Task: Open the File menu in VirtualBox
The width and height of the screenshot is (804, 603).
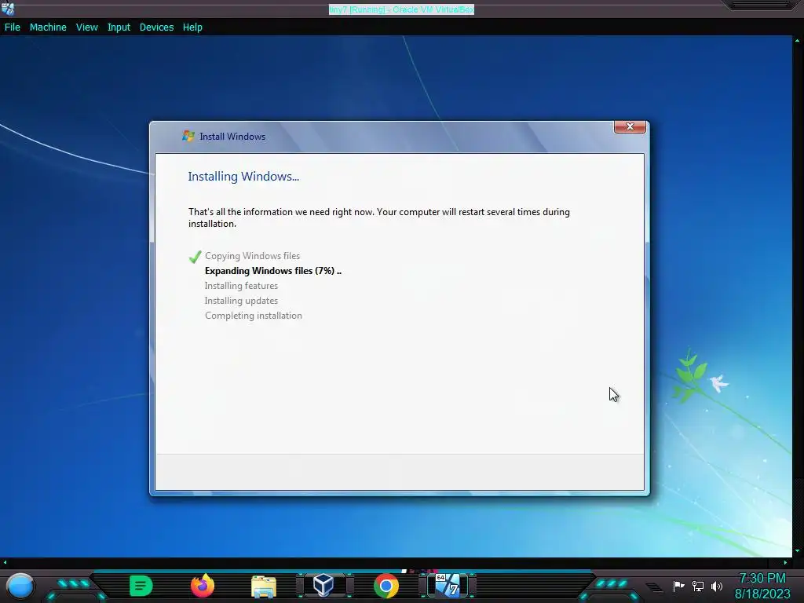Action: [x=13, y=27]
